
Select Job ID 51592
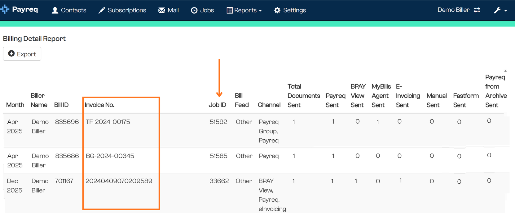tap(218, 122)
